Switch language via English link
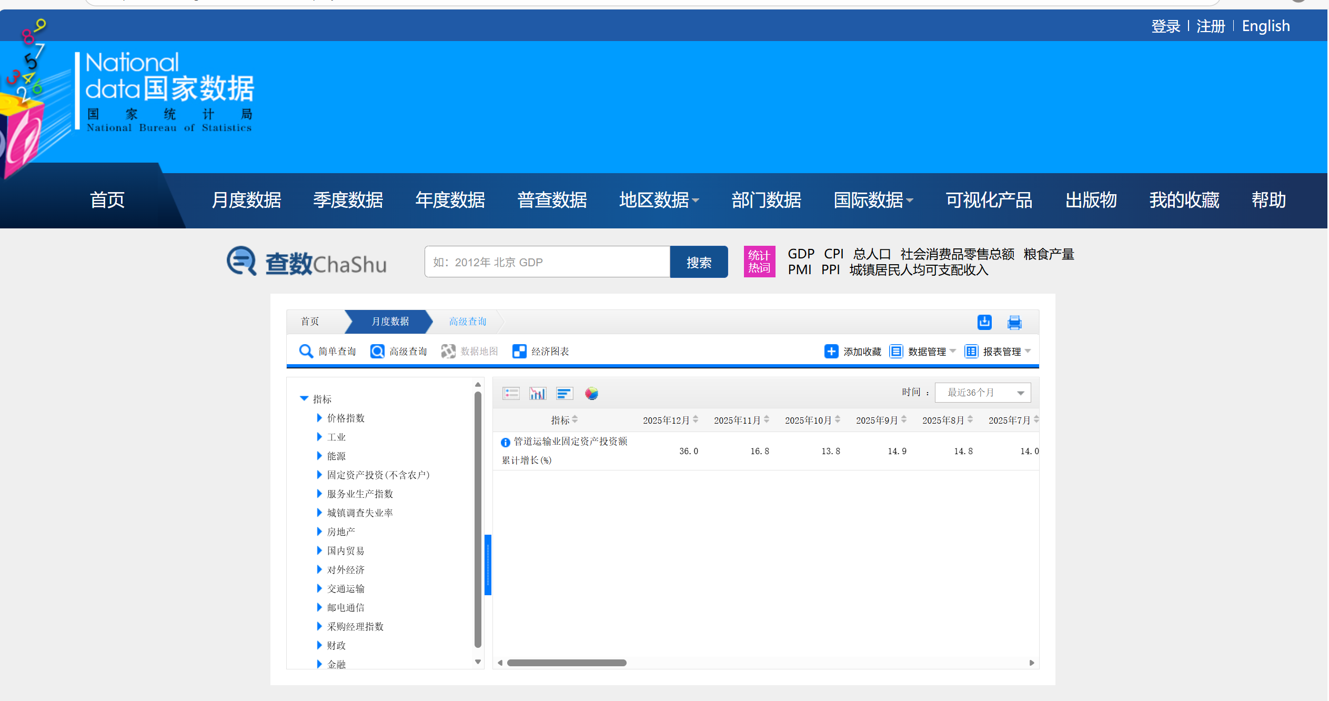 point(1265,26)
